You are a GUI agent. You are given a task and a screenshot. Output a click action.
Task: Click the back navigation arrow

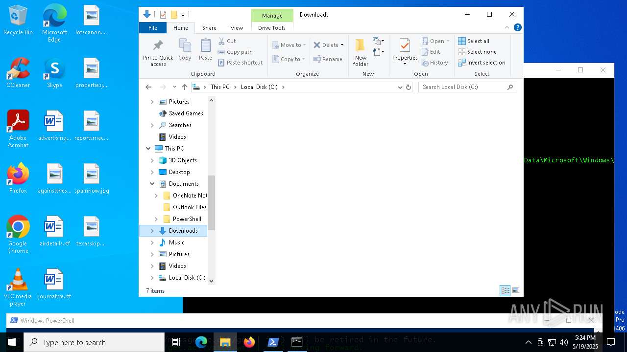(x=148, y=87)
